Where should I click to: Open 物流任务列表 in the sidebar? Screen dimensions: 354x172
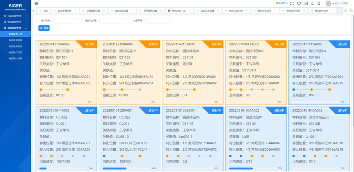point(15,41)
